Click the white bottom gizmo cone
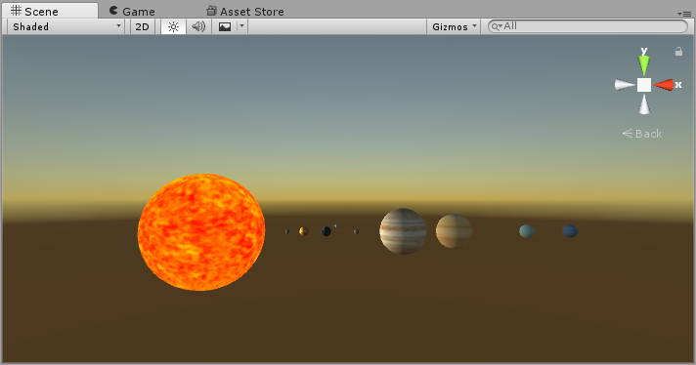 coord(644,104)
